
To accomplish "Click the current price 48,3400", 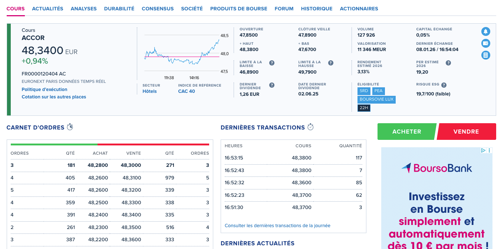I will pyautogui.click(x=42, y=50).
